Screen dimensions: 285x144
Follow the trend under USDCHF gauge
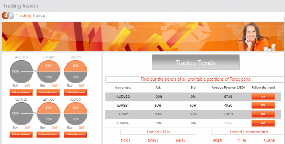76,134
